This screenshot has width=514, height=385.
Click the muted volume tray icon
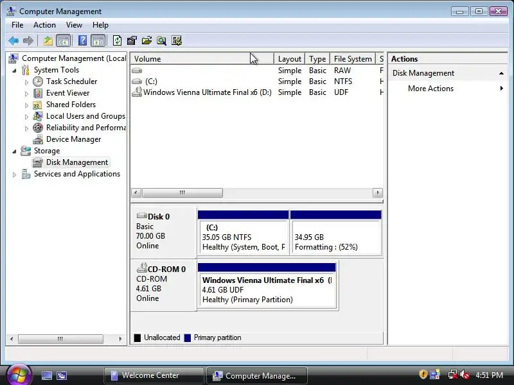click(x=465, y=375)
